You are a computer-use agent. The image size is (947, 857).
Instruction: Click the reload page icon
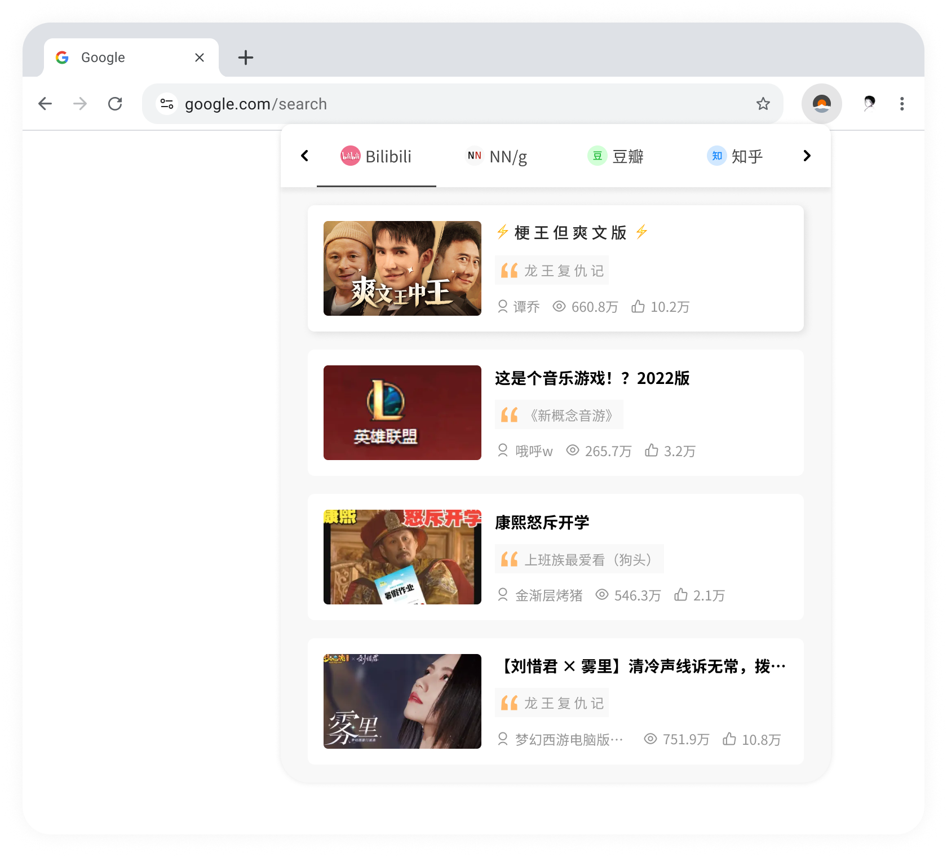[x=116, y=104]
